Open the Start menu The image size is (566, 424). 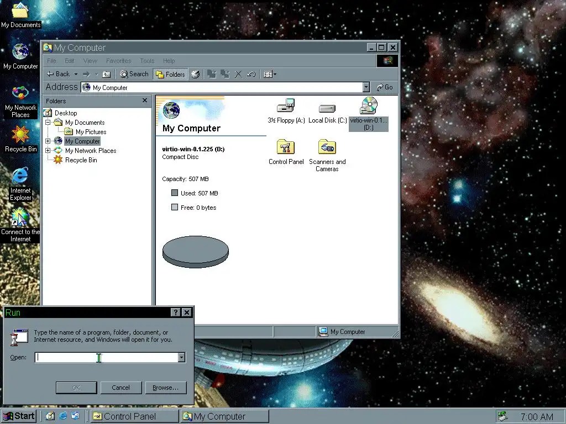coord(19,416)
